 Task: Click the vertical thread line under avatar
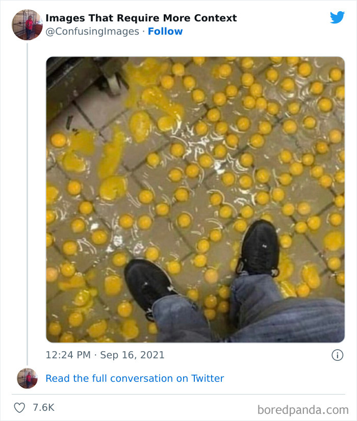click(27, 204)
